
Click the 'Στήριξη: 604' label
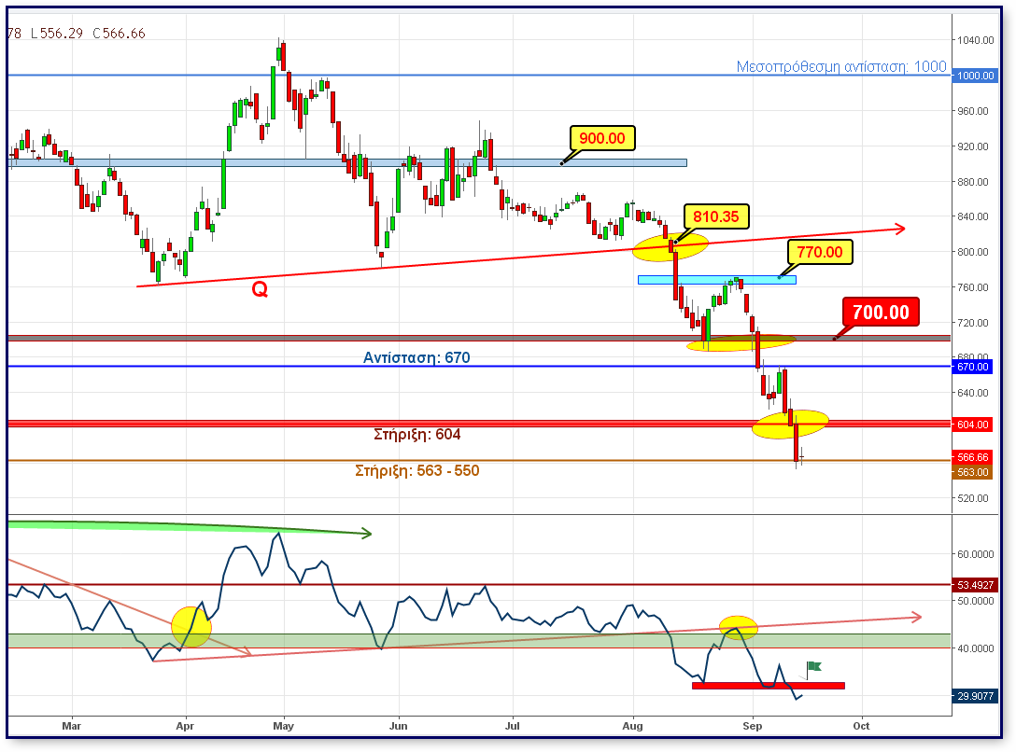point(417,434)
